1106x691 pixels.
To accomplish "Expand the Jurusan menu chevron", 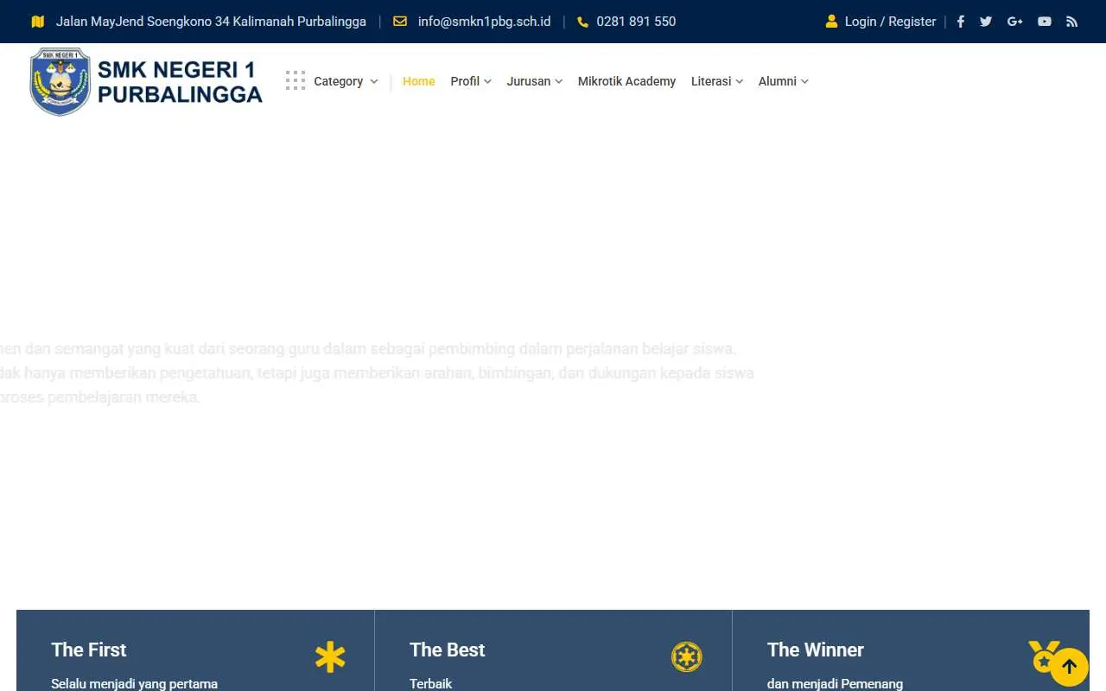I will [x=558, y=81].
